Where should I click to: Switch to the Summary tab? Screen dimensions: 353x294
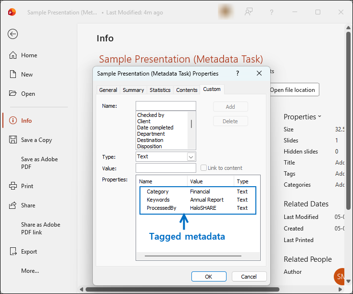(133, 90)
